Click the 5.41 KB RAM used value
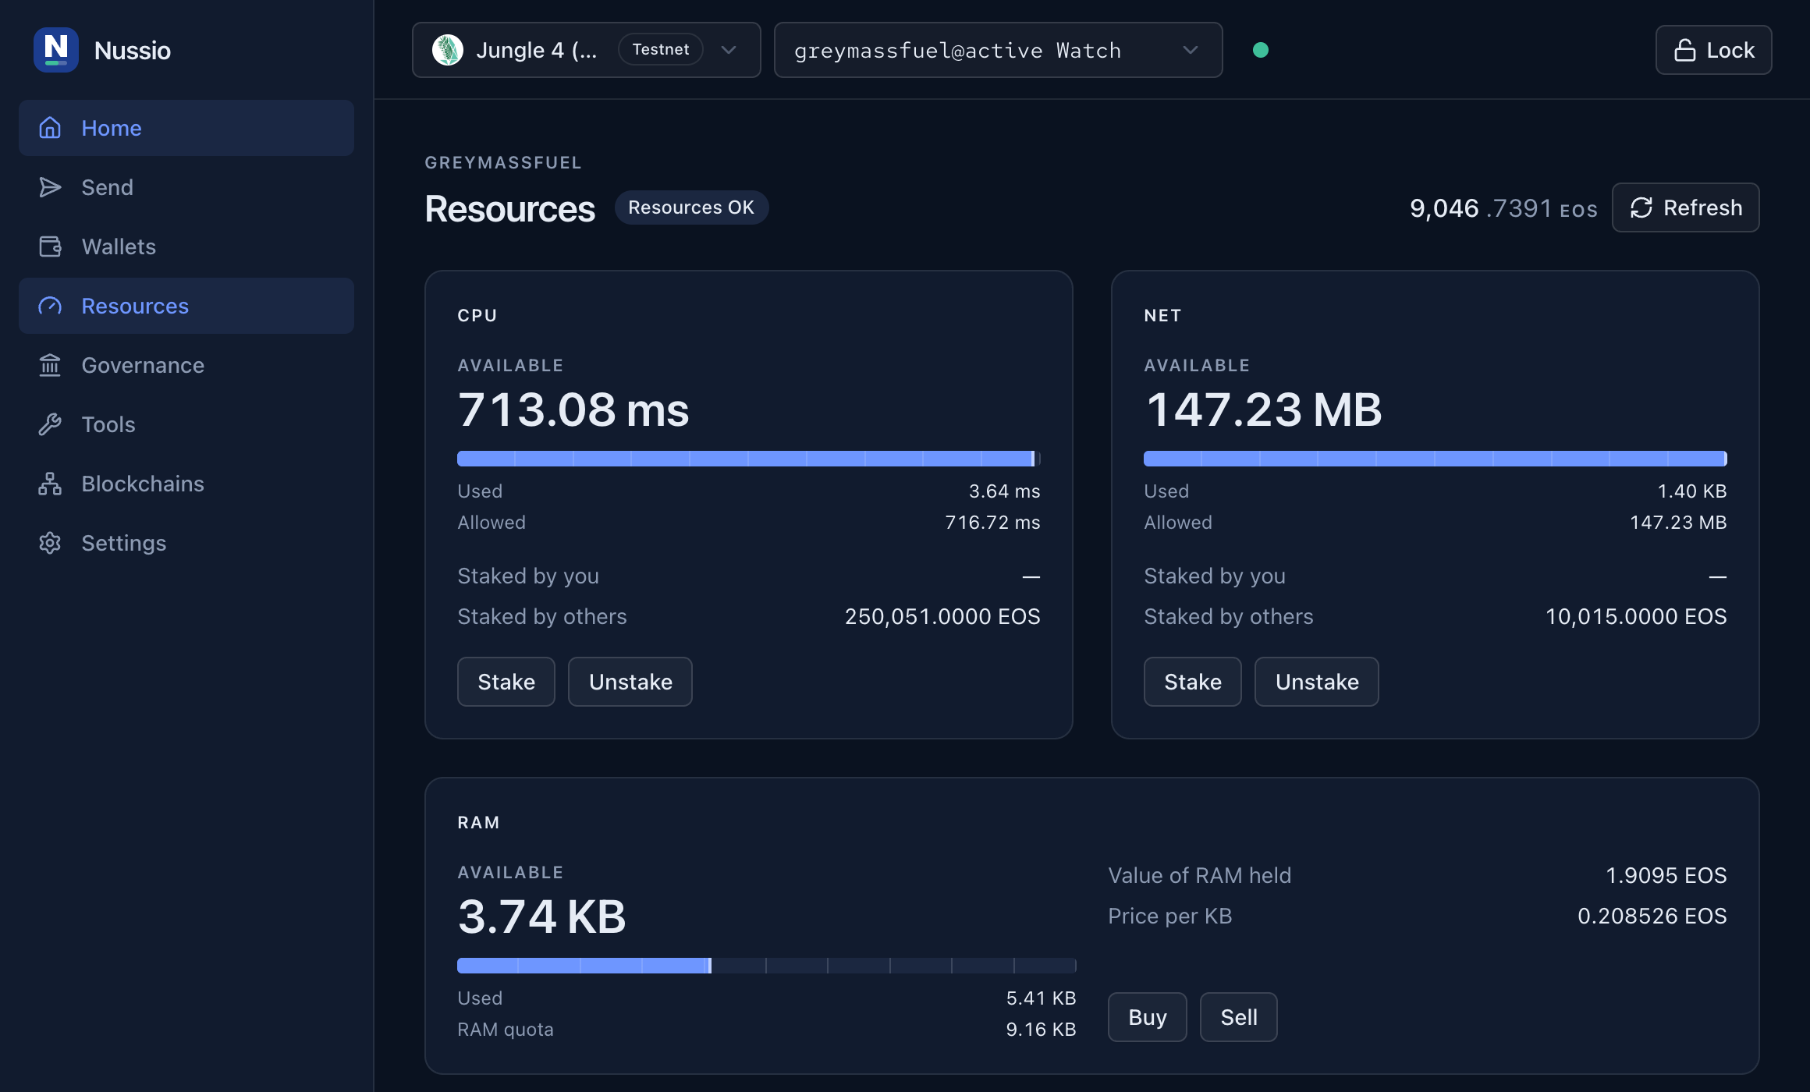Viewport: 1810px width, 1092px height. pos(1041,998)
